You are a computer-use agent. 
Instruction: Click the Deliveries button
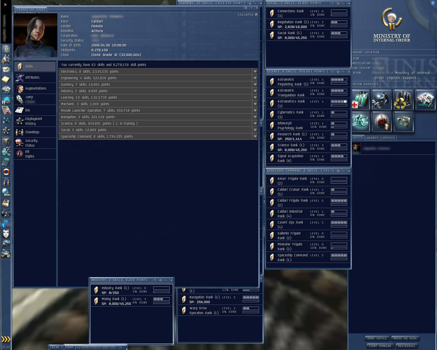tap(407, 346)
